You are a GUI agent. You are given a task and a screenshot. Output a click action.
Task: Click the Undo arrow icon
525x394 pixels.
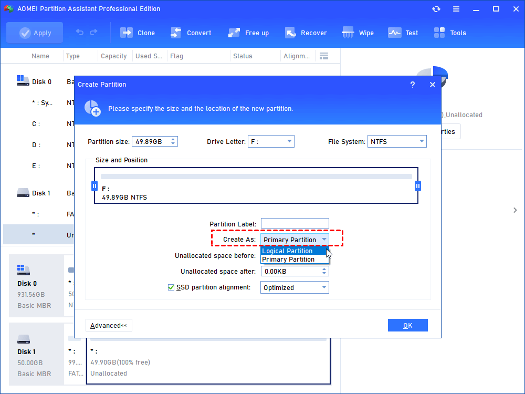(x=80, y=32)
